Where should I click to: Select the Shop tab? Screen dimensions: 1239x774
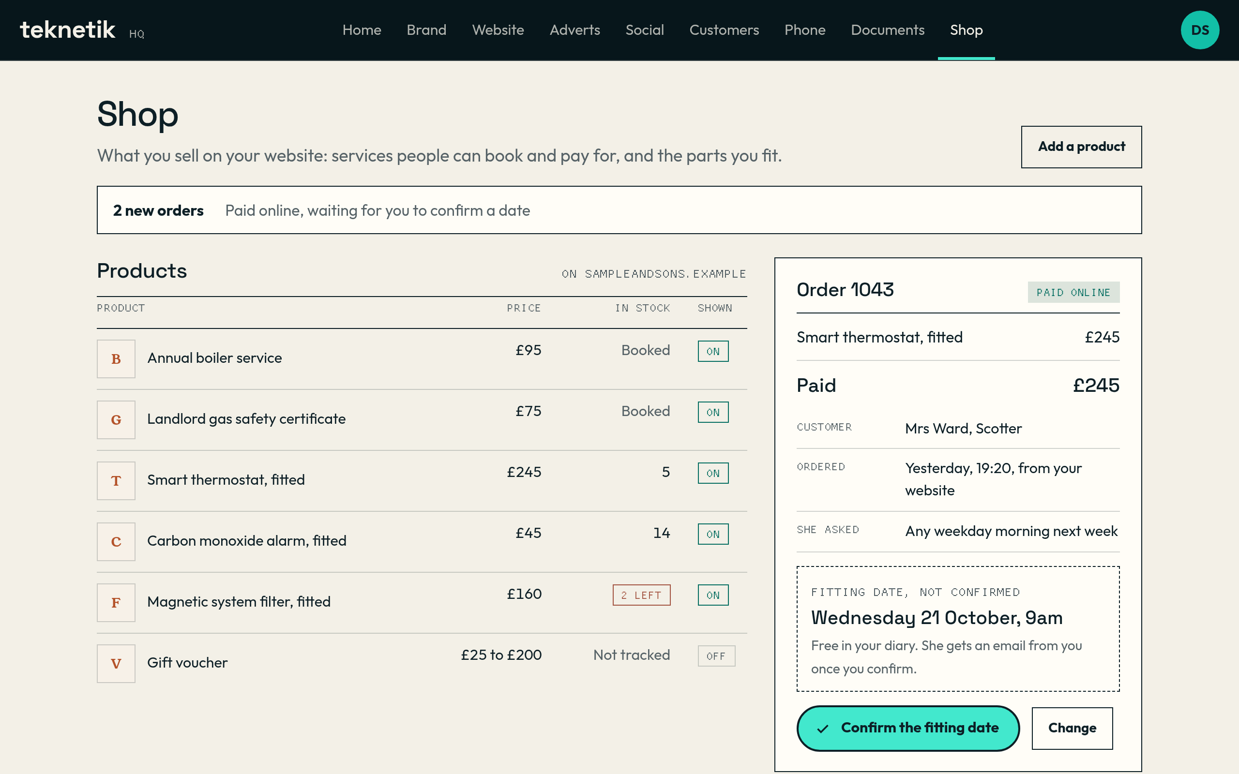[x=966, y=30]
